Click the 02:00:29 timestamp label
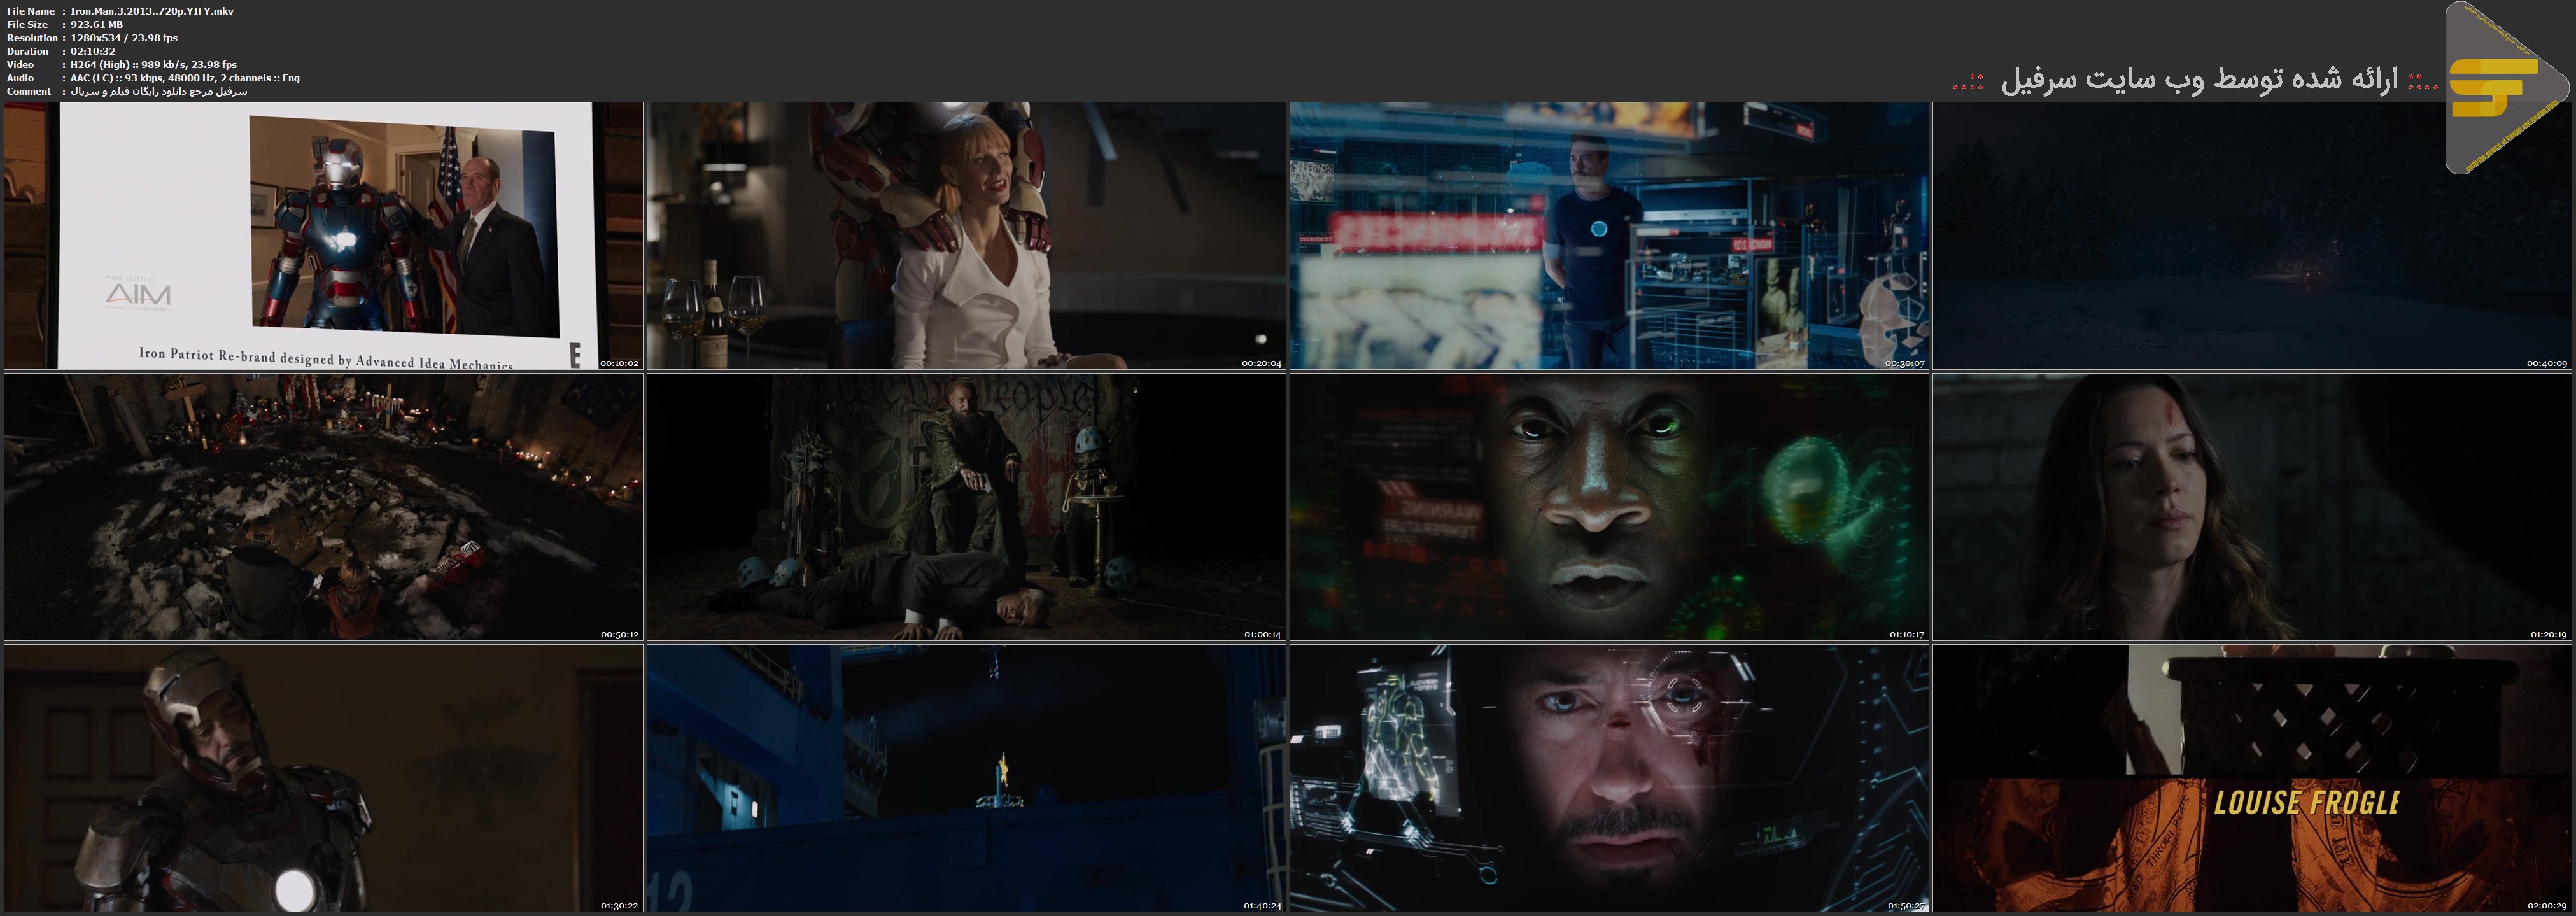The height and width of the screenshot is (916, 2576). pyautogui.click(x=2547, y=905)
